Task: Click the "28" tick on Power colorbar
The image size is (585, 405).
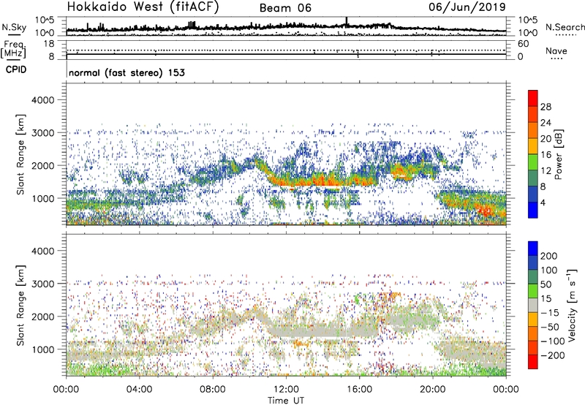Action: (546, 107)
